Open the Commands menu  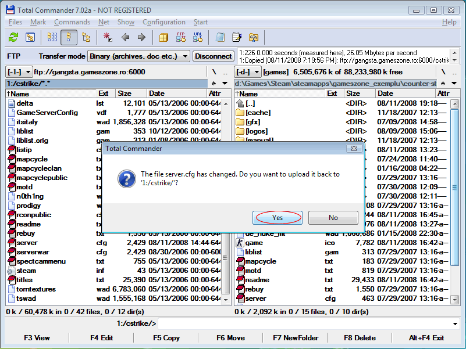pos(72,22)
